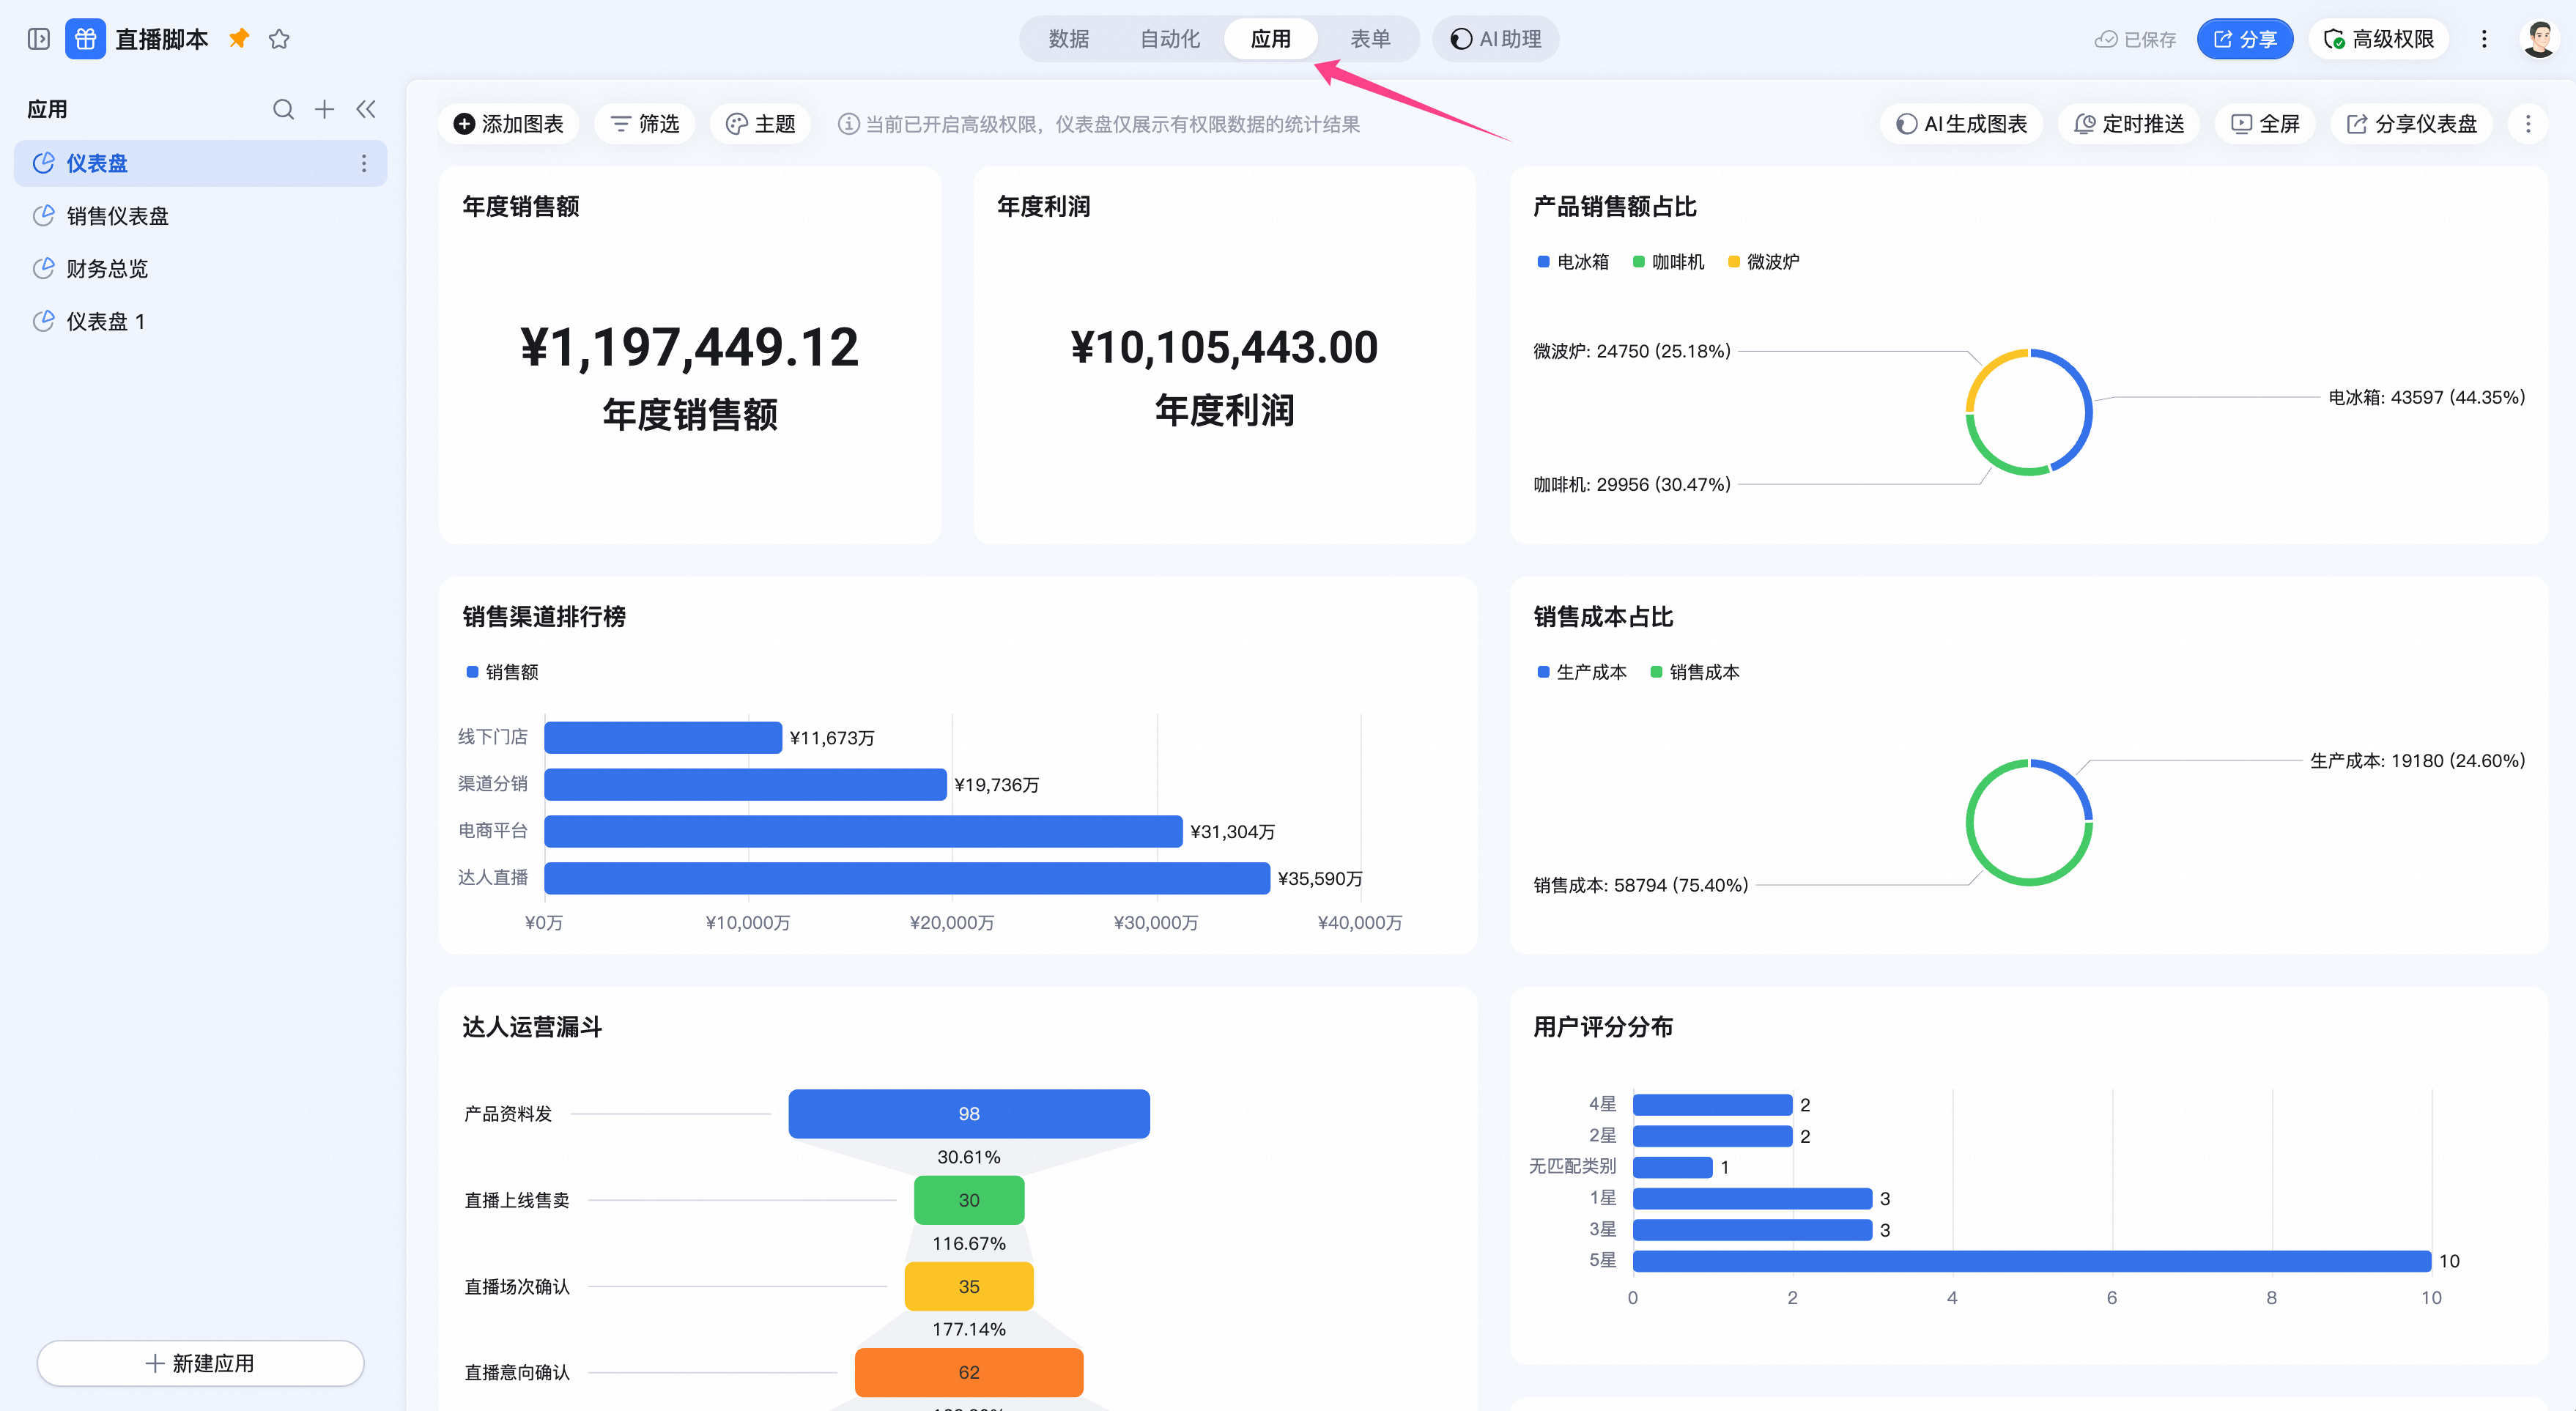Click the 销售成本占比 donut chart
The width and height of the screenshot is (2576, 1411).
tap(2029, 822)
